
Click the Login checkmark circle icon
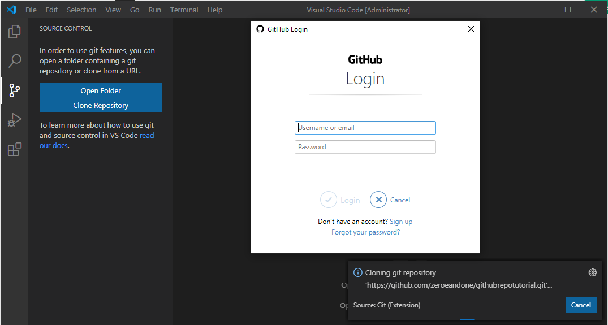tap(329, 200)
